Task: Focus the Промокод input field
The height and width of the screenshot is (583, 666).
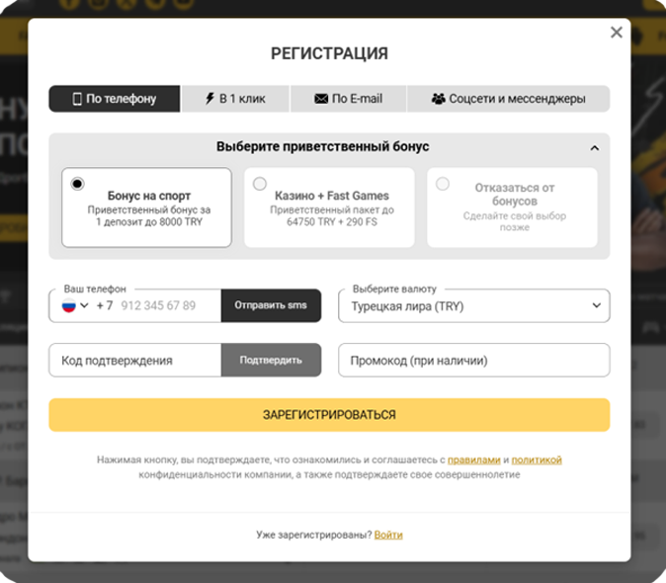Action: (x=474, y=361)
